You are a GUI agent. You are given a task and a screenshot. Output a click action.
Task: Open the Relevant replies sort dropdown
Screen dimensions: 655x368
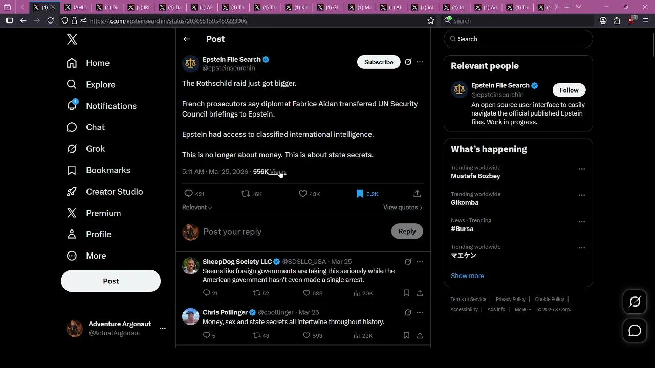pyautogui.click(x=197, y=207)
